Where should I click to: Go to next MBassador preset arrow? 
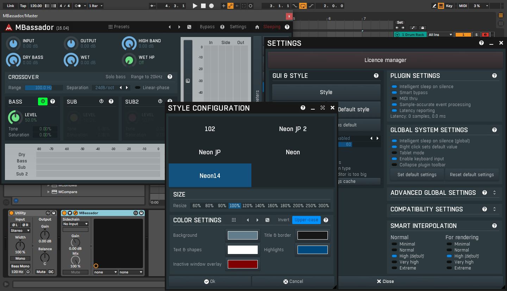(179, 27)
